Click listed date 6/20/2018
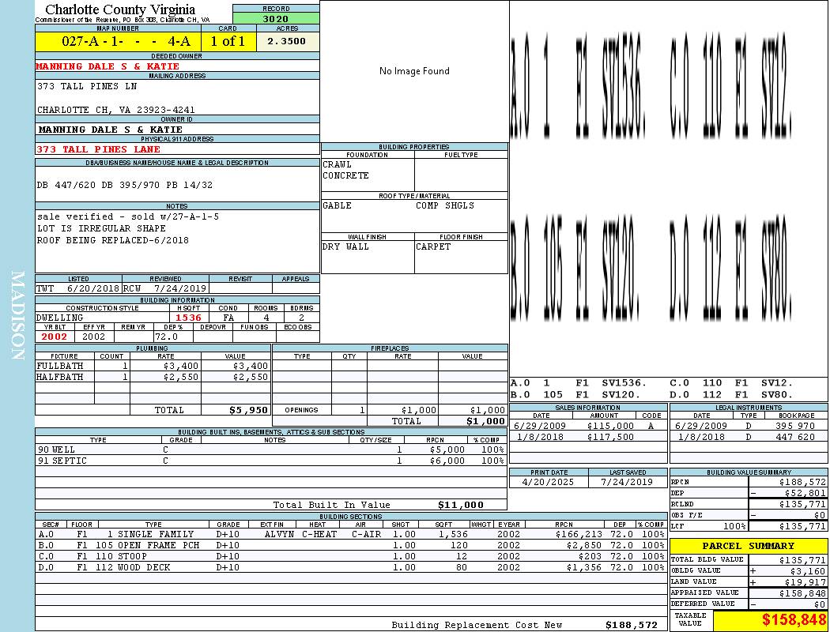Viewport: 830px width, 632px height. [93, 289]
